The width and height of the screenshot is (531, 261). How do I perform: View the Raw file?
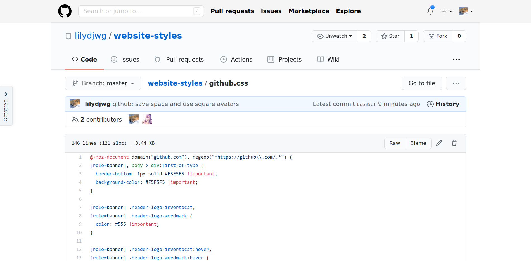pyautogui.click(x=395, y=143)
